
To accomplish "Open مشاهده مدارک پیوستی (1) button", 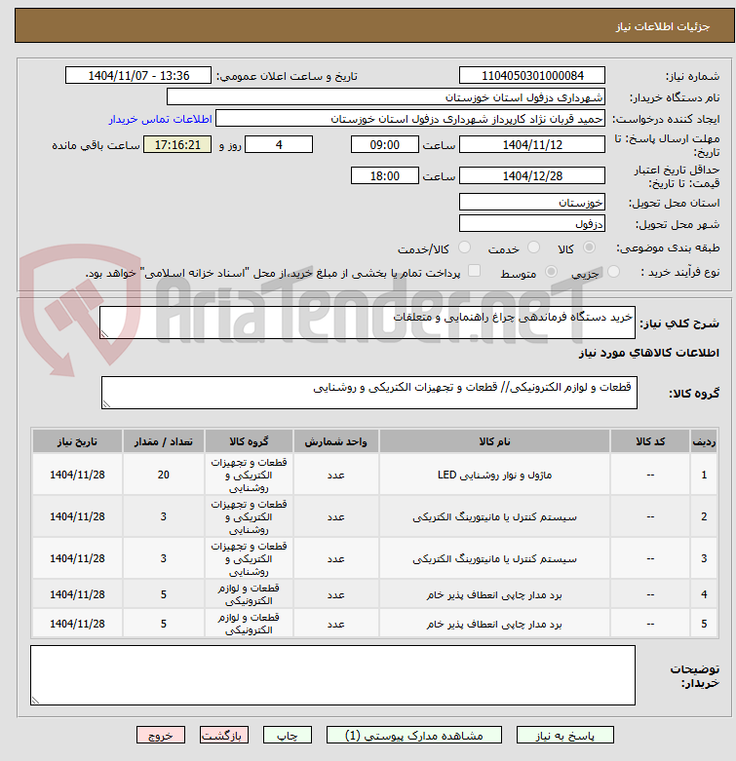I will pos(414,736).
